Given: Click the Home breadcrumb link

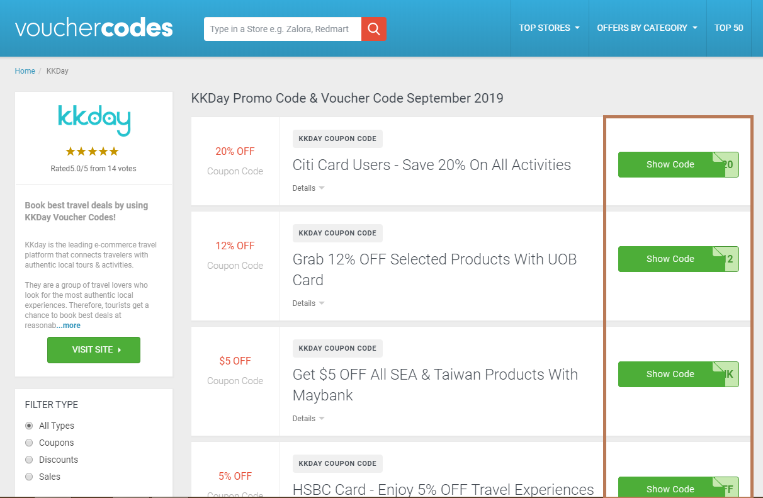Looking at the screenshot, I should [x=25, y=71].
